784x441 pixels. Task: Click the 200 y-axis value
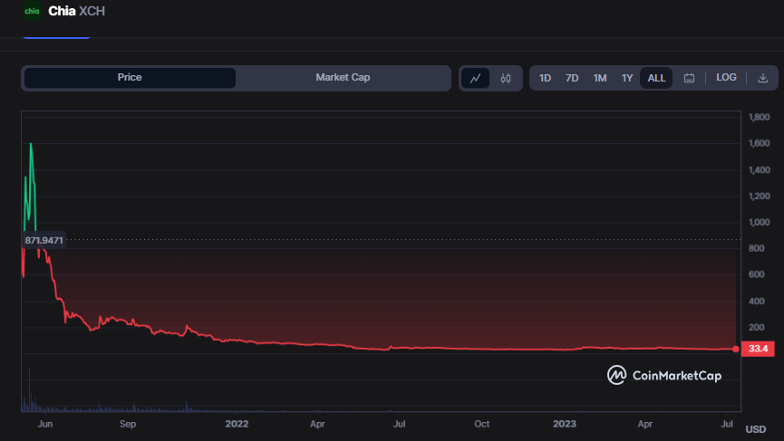coord(757,327)
